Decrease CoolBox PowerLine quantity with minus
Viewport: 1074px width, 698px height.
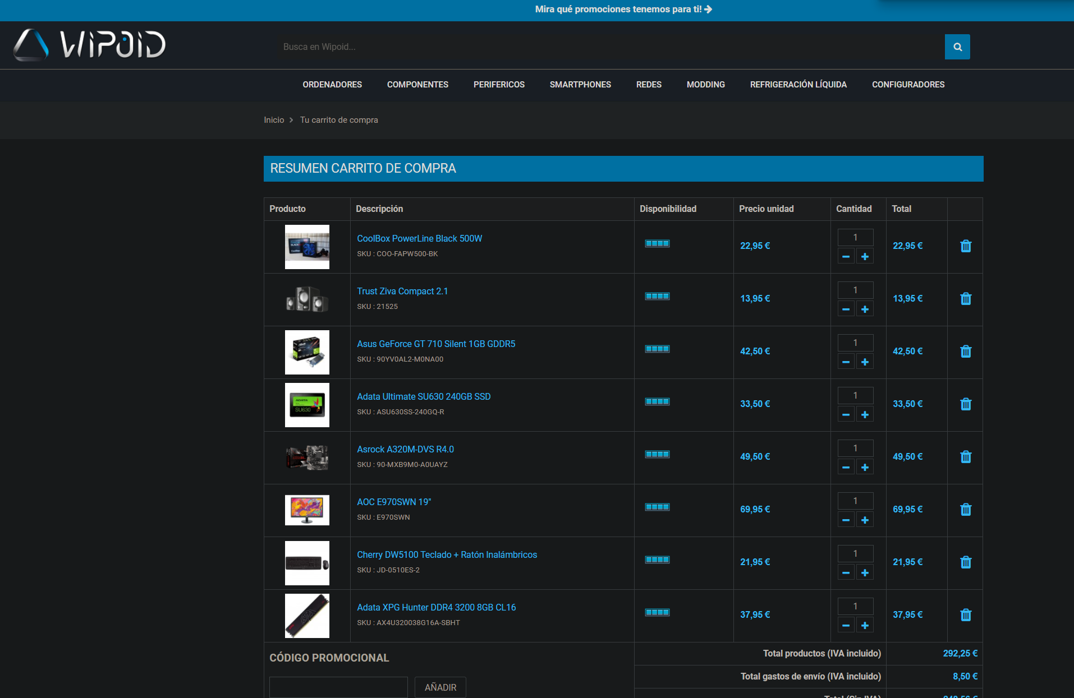pos(846,257)
